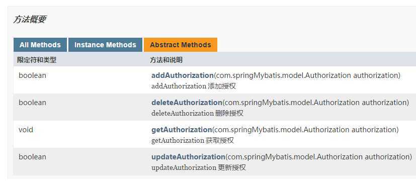Click the void return type cell
Image resolution: width=416 pixels, height=183 pixels.
[26, 130]
